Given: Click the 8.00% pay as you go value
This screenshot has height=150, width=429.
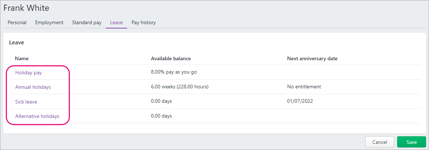Looking at the screenshot, I should 174,72.
